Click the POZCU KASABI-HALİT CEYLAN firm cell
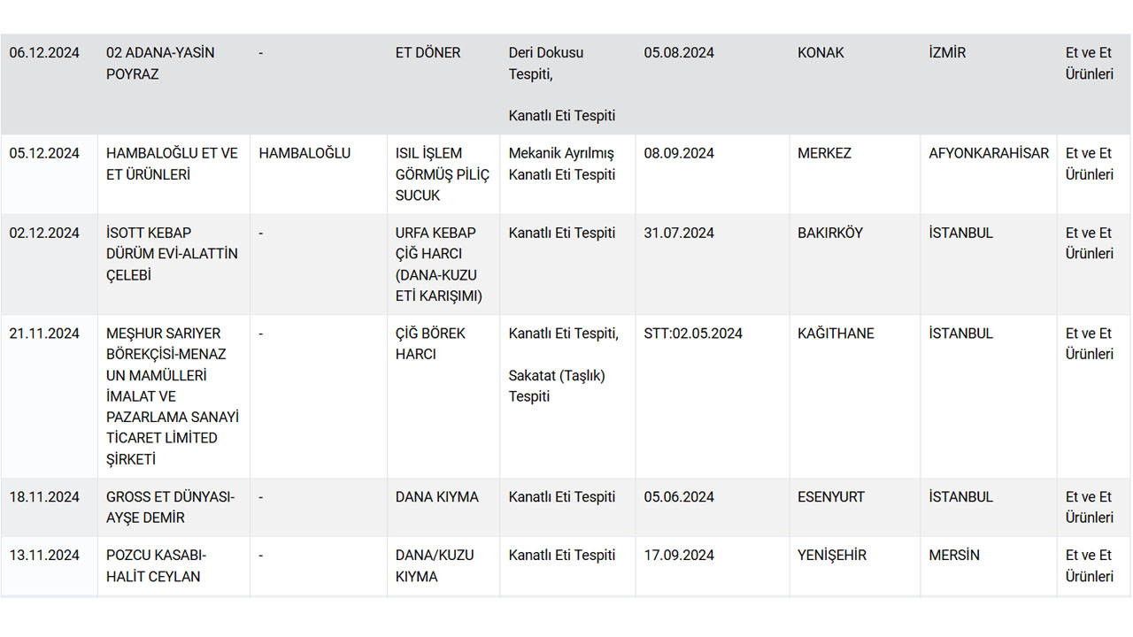 (x=156, y=565)
